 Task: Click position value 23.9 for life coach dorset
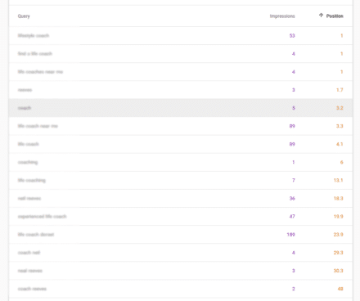click(338, 235)
